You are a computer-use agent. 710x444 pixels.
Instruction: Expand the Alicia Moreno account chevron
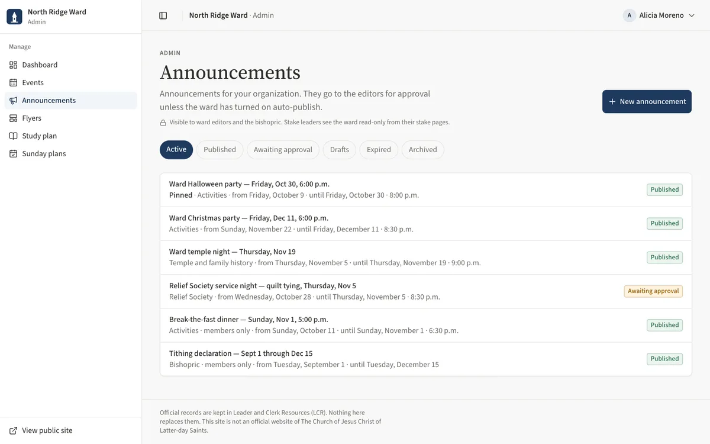pyautogui.click(x=691, y=15)
